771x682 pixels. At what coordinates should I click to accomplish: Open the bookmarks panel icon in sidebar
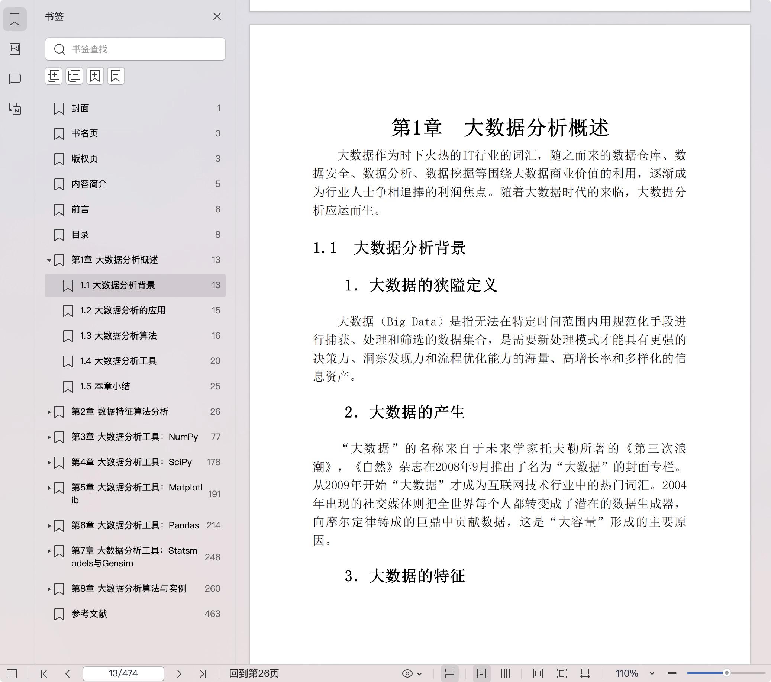coord(15,19)
